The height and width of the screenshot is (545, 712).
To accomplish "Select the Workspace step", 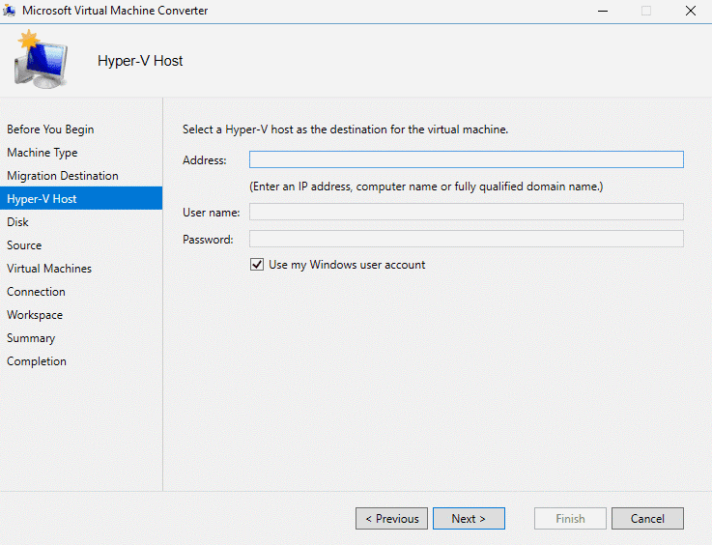I will pyautogui.click(x=35, y=315).
